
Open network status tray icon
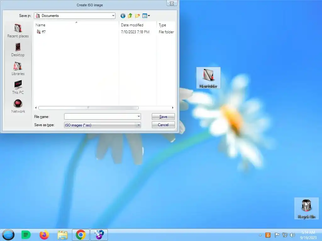pos(285,235)
